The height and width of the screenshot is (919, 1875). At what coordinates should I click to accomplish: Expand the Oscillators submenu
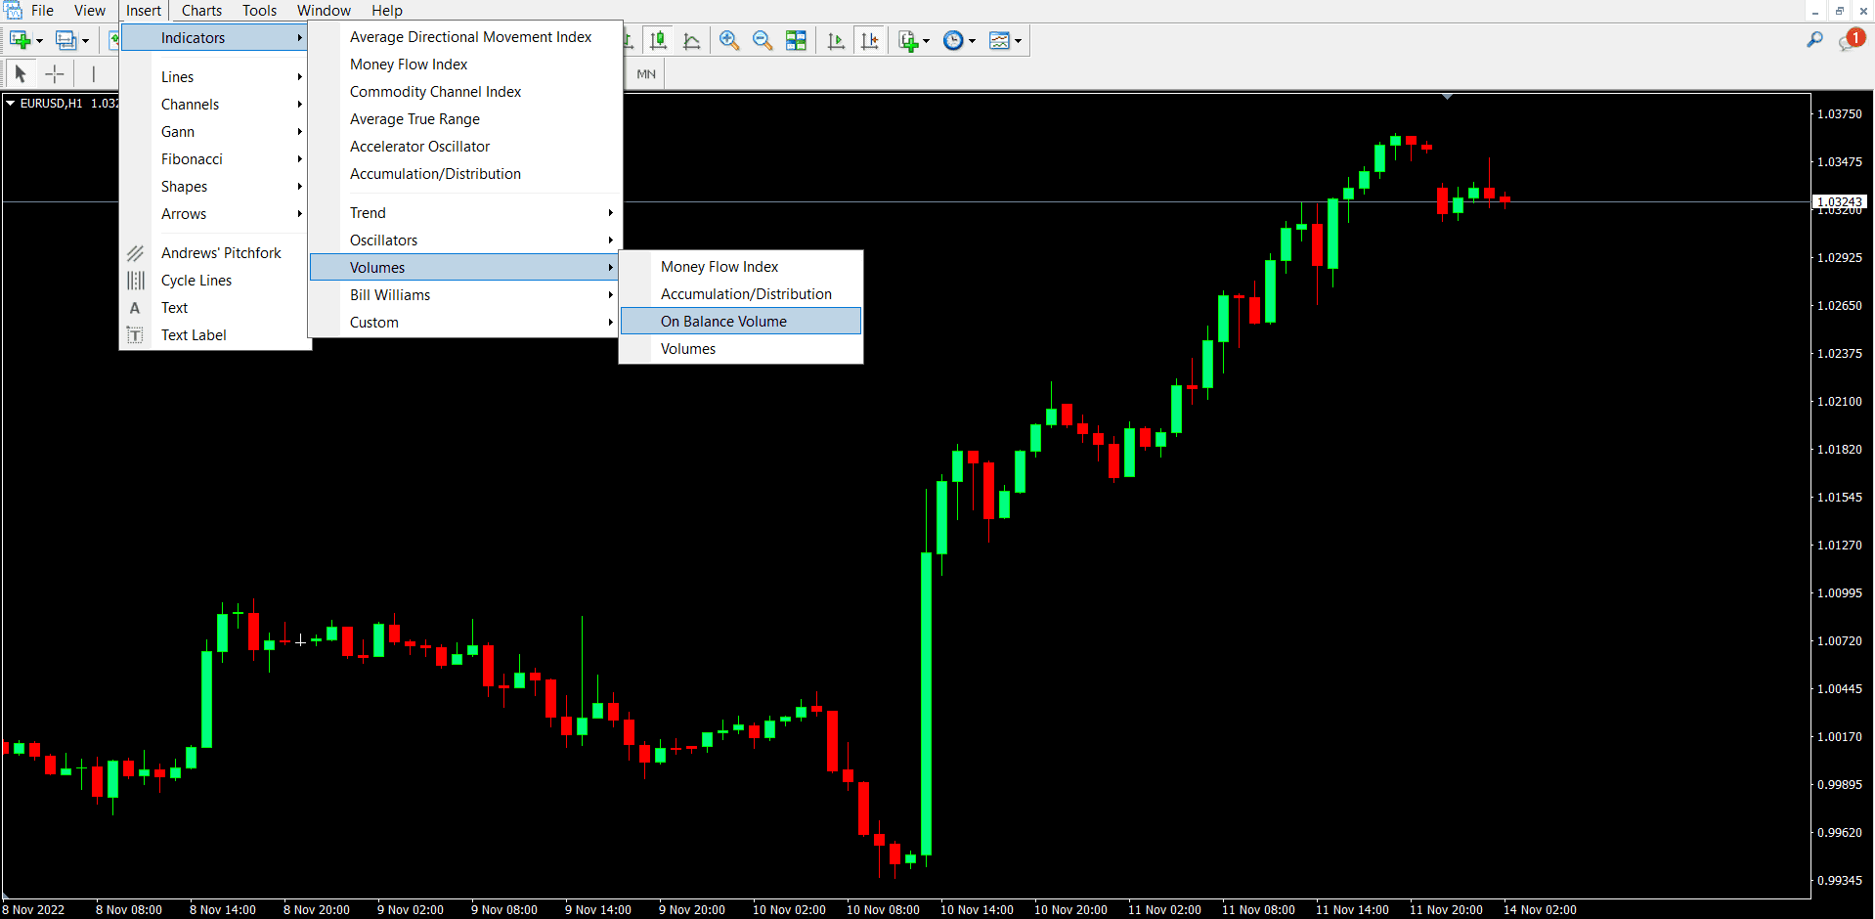465,241
